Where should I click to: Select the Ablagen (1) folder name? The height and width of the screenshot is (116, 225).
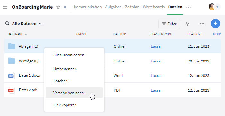(x=28, y=46)
